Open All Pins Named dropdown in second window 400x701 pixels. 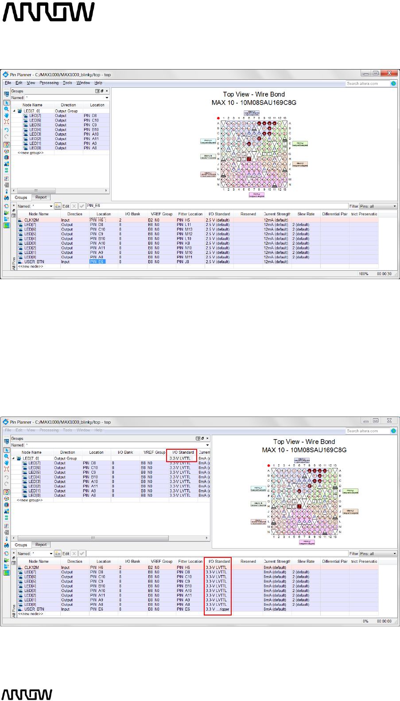[51, 553]
